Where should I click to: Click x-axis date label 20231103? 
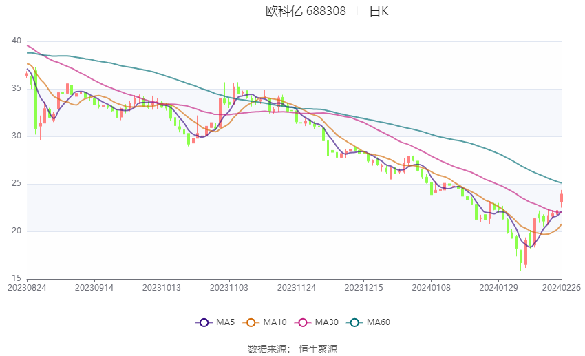pos(229,288)
